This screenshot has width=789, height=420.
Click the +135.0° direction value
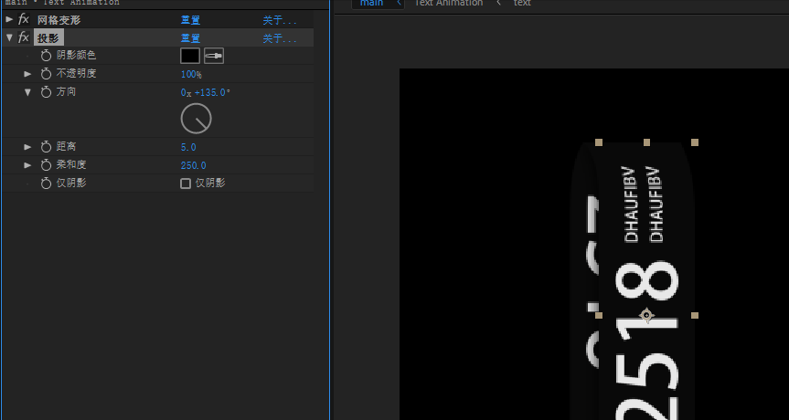click(x=212, y=92)
